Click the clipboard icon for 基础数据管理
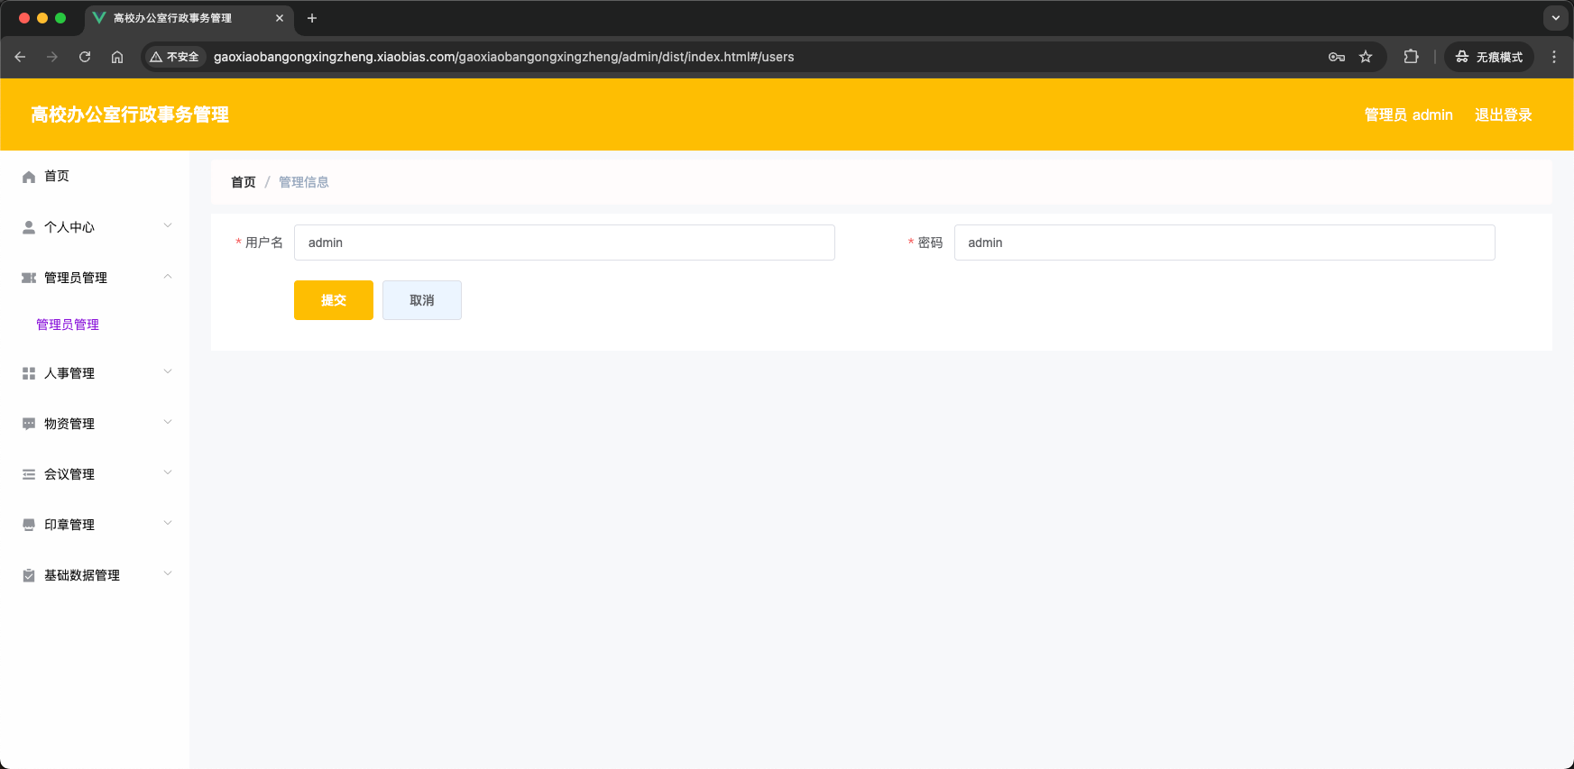1574x769 pixels. point(29,575)
